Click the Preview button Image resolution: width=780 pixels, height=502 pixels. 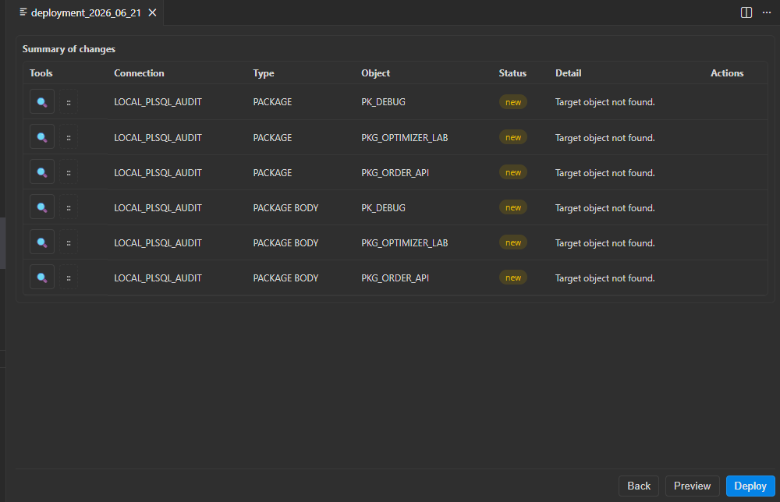tap(692, 486)
